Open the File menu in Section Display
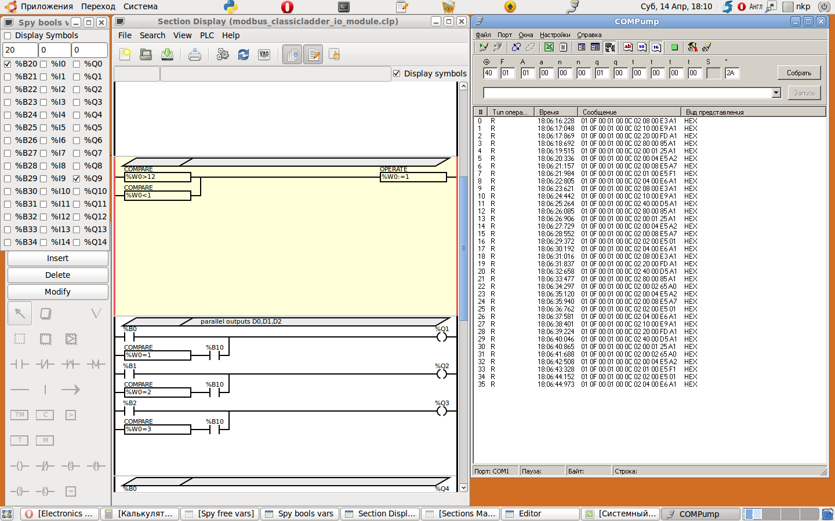Viewport: 835px width, 521px height. coord(125,35)
